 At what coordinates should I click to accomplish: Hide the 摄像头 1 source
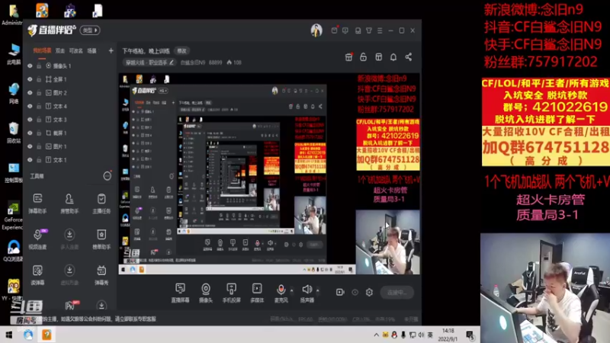[30, 66]
